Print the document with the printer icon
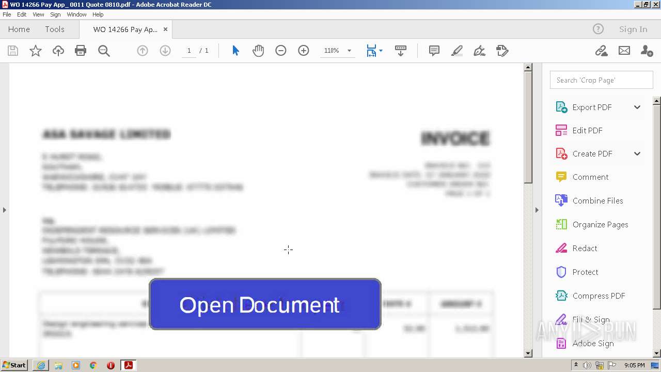This screenshot has height=372, width=661. pos(81,51)
